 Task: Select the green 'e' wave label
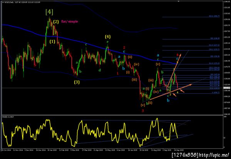pyautogui.click(x=107, y=42)
